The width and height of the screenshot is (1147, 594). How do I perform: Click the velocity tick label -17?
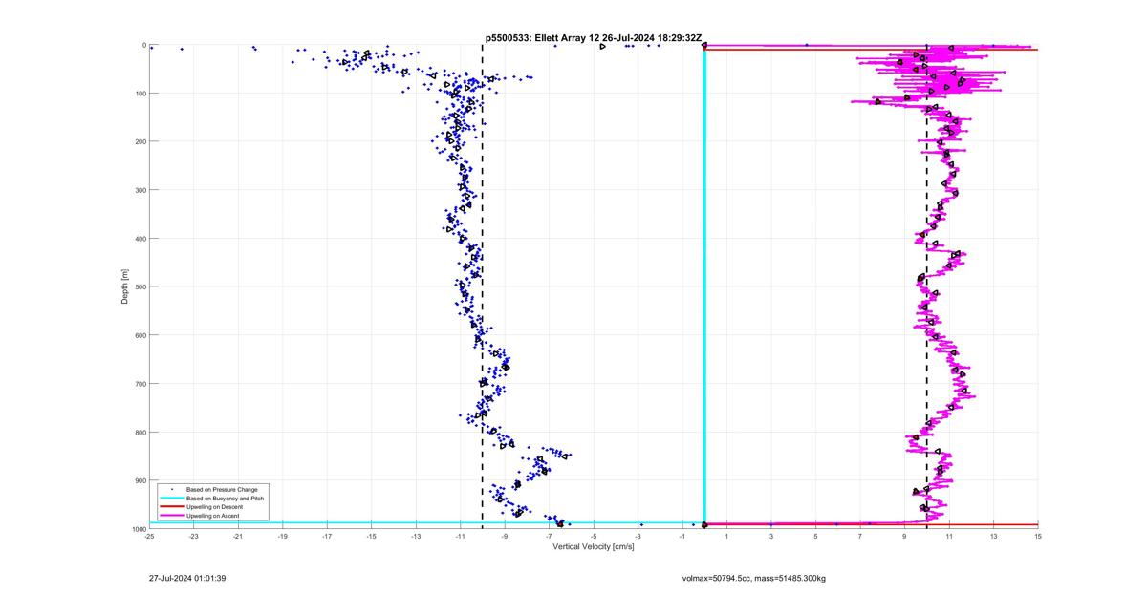tap(327, 537)
